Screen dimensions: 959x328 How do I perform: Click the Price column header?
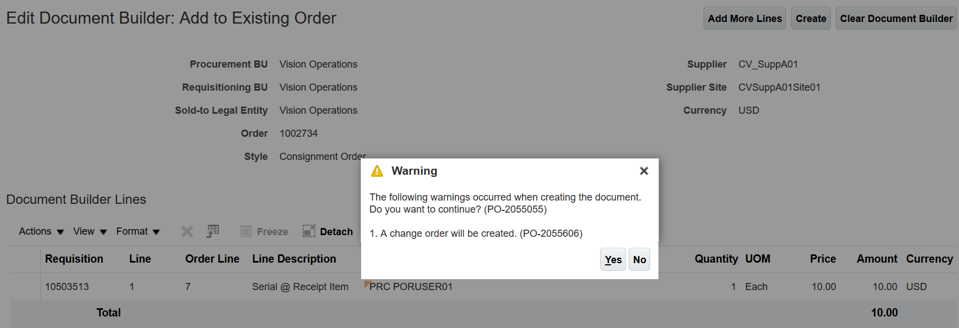pos(822,259)
